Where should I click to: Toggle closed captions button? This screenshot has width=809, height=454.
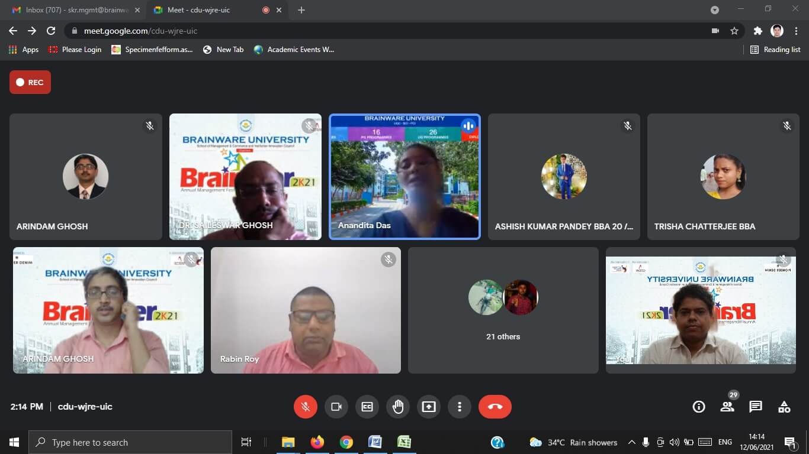point(367,407)
